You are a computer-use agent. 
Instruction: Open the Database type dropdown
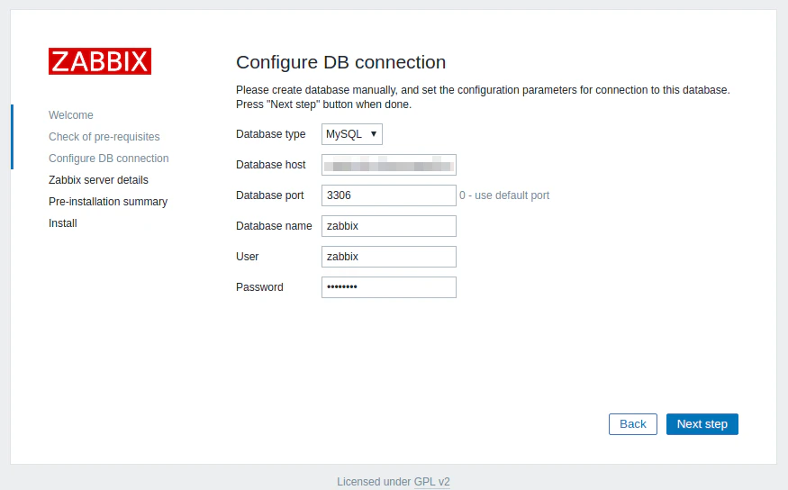click(x=352, y=134)
